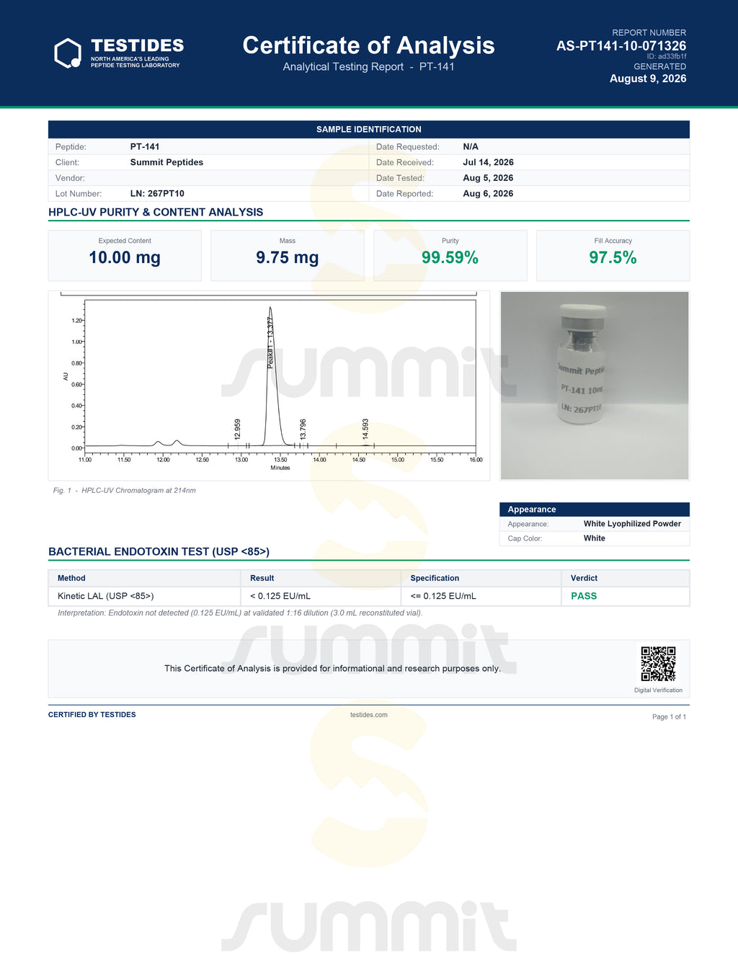Select the peptide value PT-141
Viewport: 738px width, 955px height.
(145, 146)
